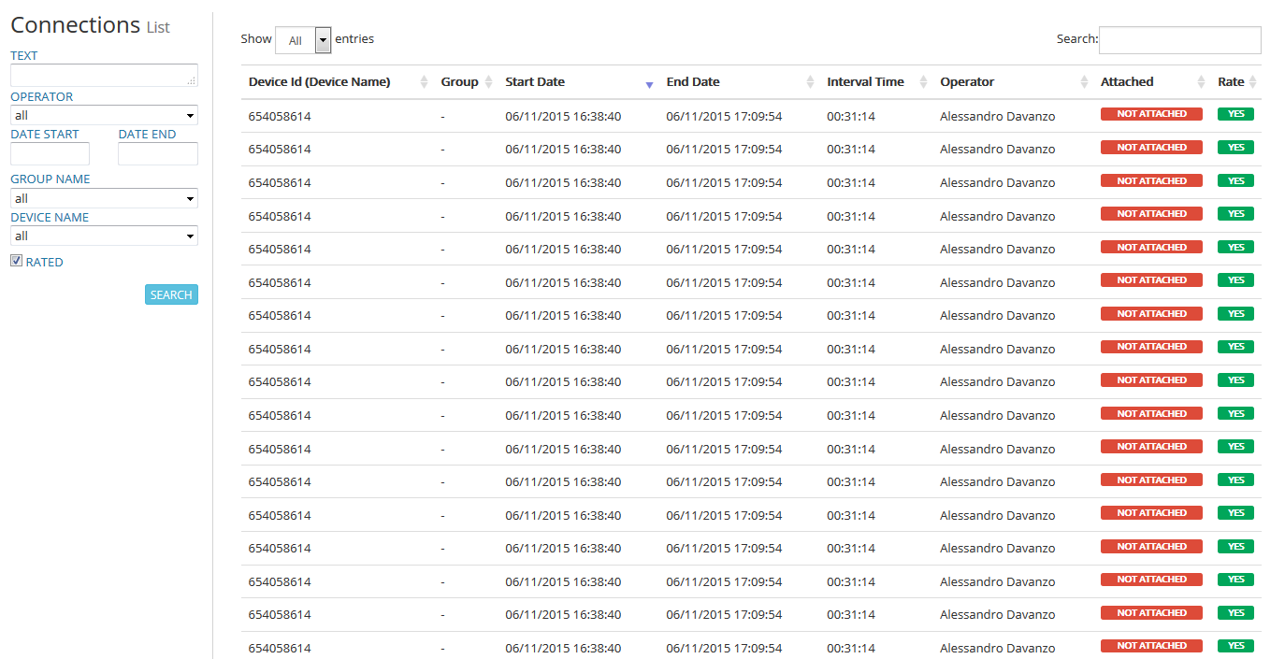Screen dimensions: 1285x659
Task: Open the DEVICE NAME dropdown
Action: pos(103,236)
